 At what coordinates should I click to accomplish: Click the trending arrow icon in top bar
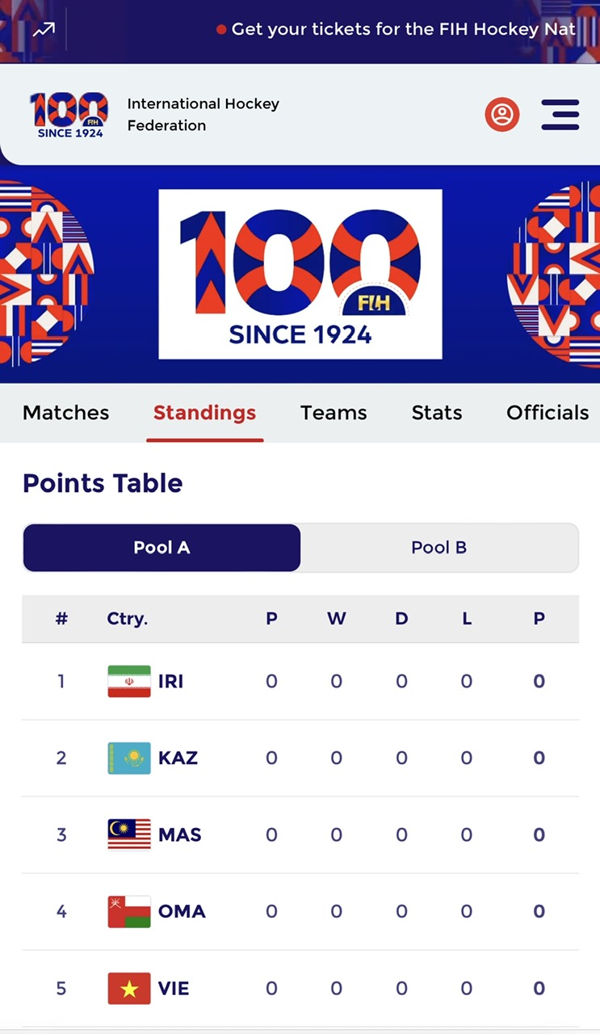[44, 30]
